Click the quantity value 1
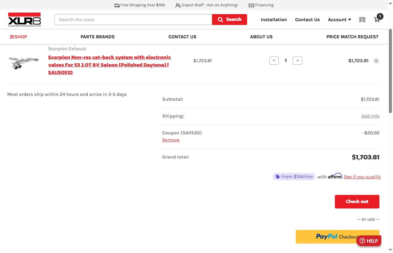The image size is (393, 253). pos(286,61)
